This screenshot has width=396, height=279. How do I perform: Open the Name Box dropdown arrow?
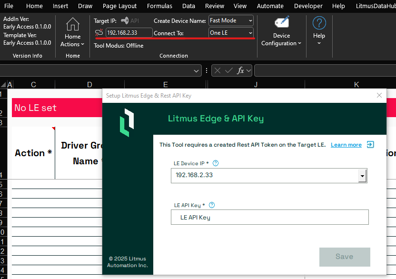[196, 71]
